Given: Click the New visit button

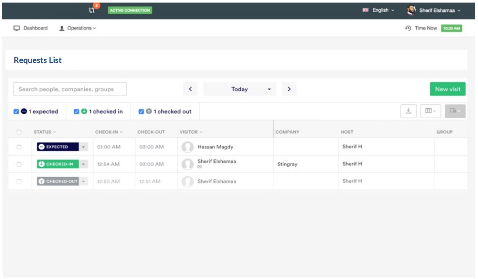Looking at the screenshot, I should [x=448, y=89].
